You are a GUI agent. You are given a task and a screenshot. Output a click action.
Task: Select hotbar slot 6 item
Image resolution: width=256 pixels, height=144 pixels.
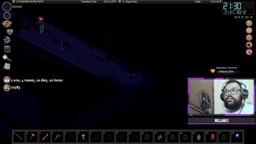pyautogui.click(x=83, y=137)
